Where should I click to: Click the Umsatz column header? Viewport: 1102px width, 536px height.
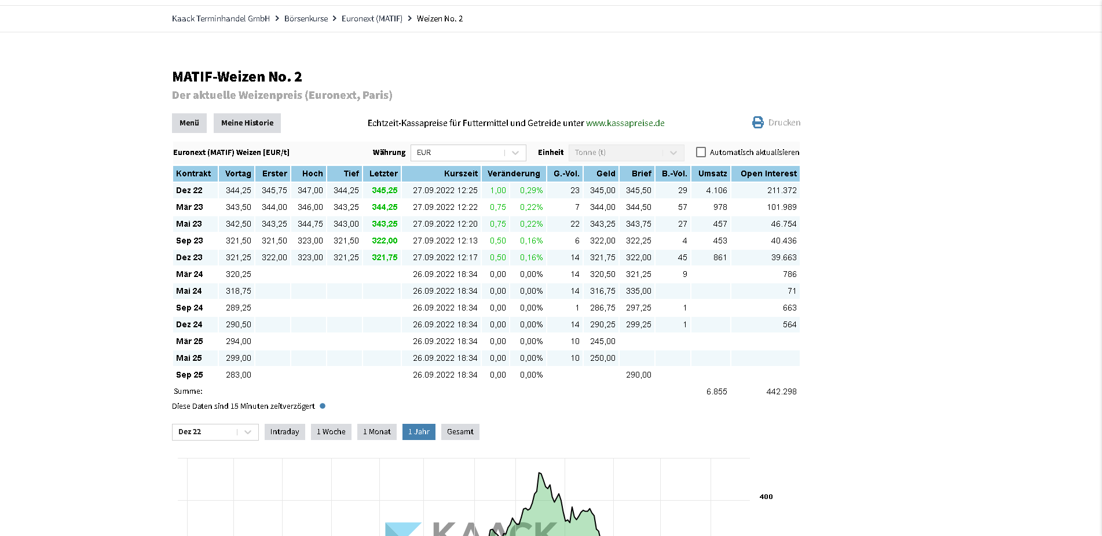[712, 173]
